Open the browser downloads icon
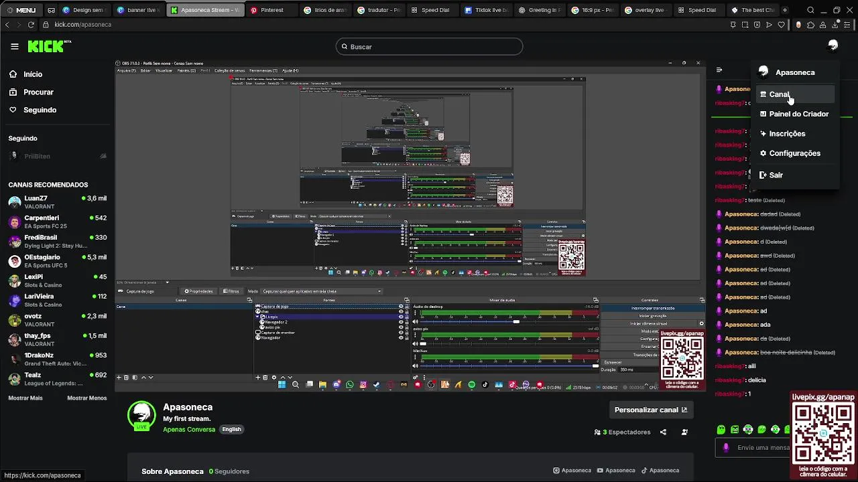The image size is (858, 482). pyautogui.click(x=835, y=25)
